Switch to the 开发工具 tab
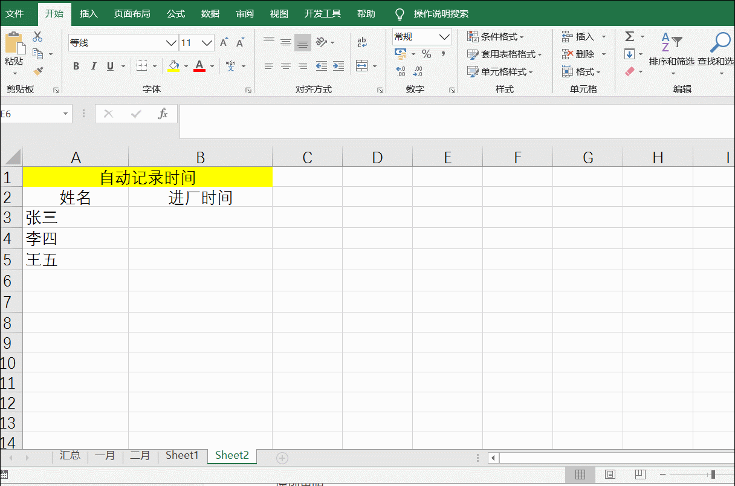Screen dimensions: 735x486 pos(323,13)
